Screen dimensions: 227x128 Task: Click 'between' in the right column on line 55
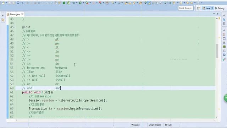[x=61, y=68]
